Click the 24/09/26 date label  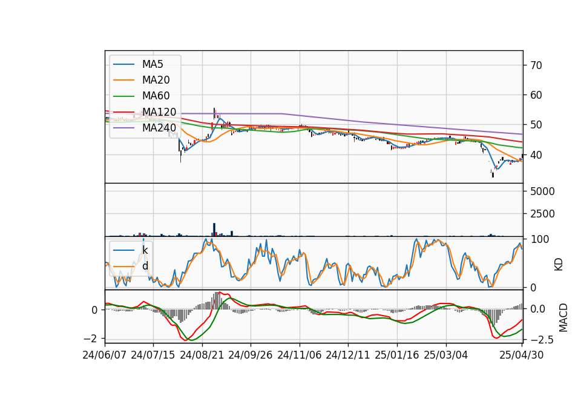[x=251, y=355]
